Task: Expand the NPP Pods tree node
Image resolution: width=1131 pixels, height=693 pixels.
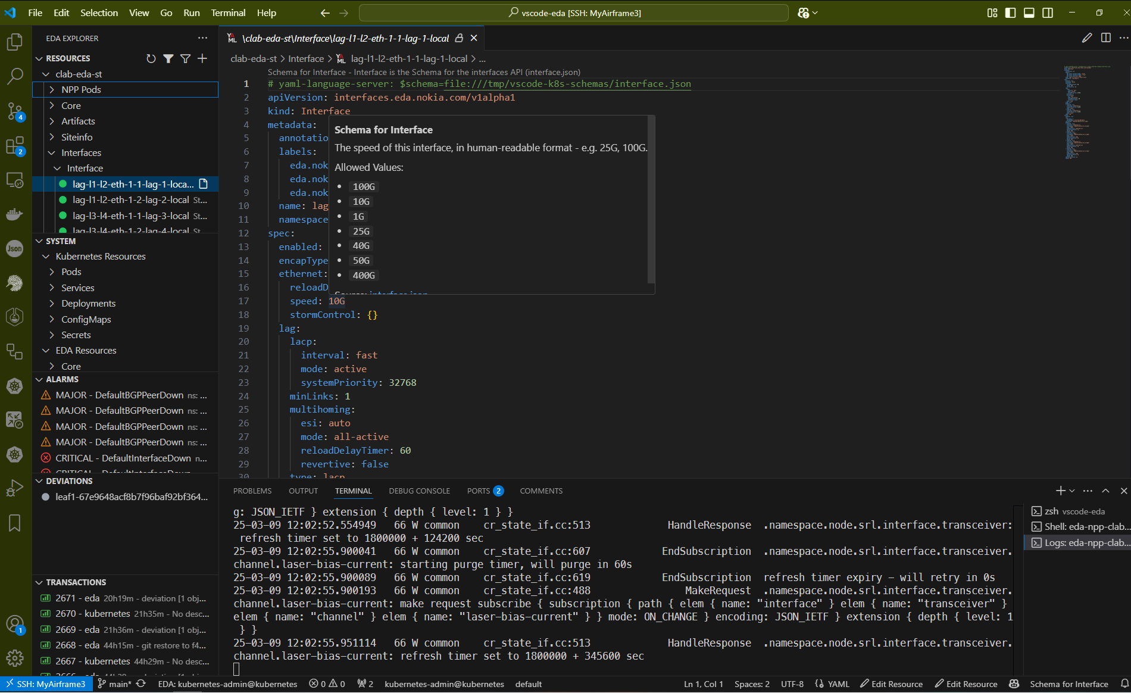Action: point(52,89)
